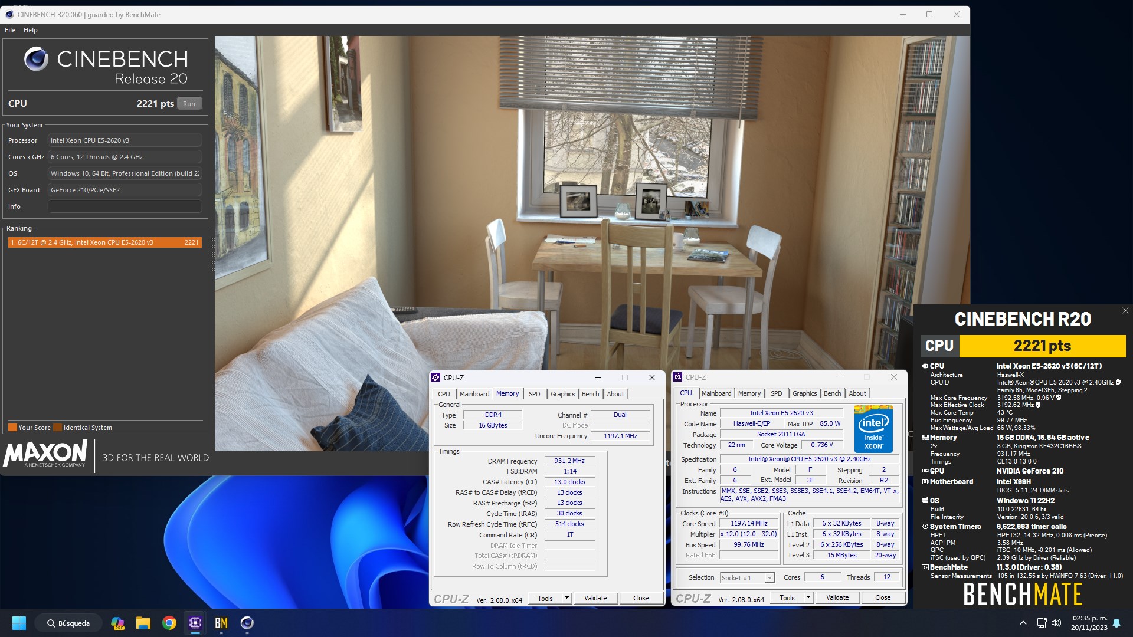1133x637 pixels.
Task: Click Tools button in CPU-Z Memory window
Action: pos(545,598)
